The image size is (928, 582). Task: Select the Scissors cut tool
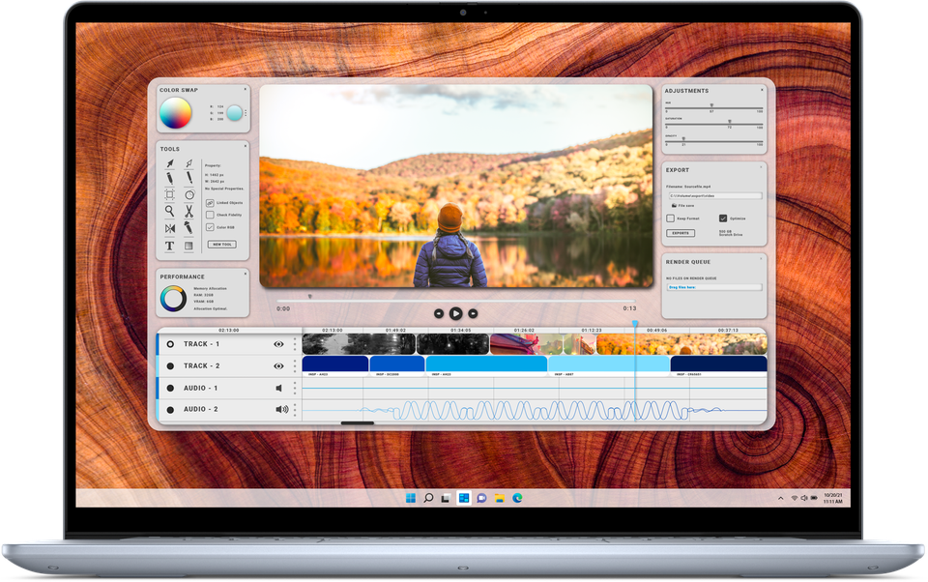[188, 211]
